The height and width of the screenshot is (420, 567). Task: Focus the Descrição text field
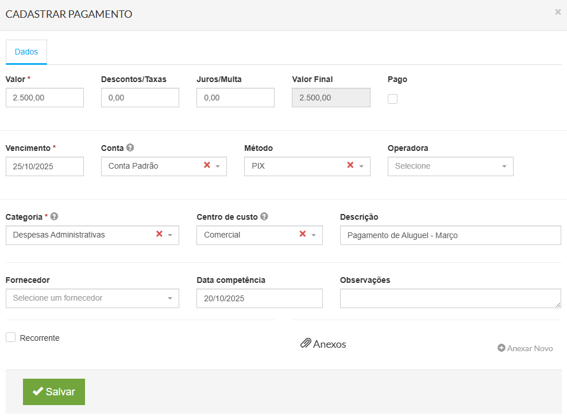coord(450,235)
